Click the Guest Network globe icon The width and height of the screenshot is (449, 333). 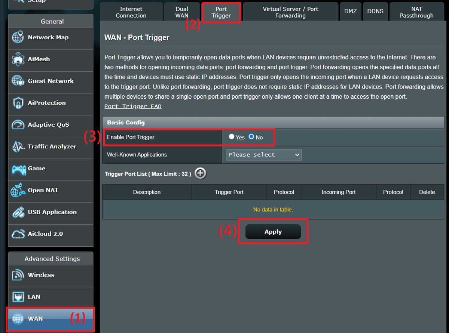click(18, 81)
